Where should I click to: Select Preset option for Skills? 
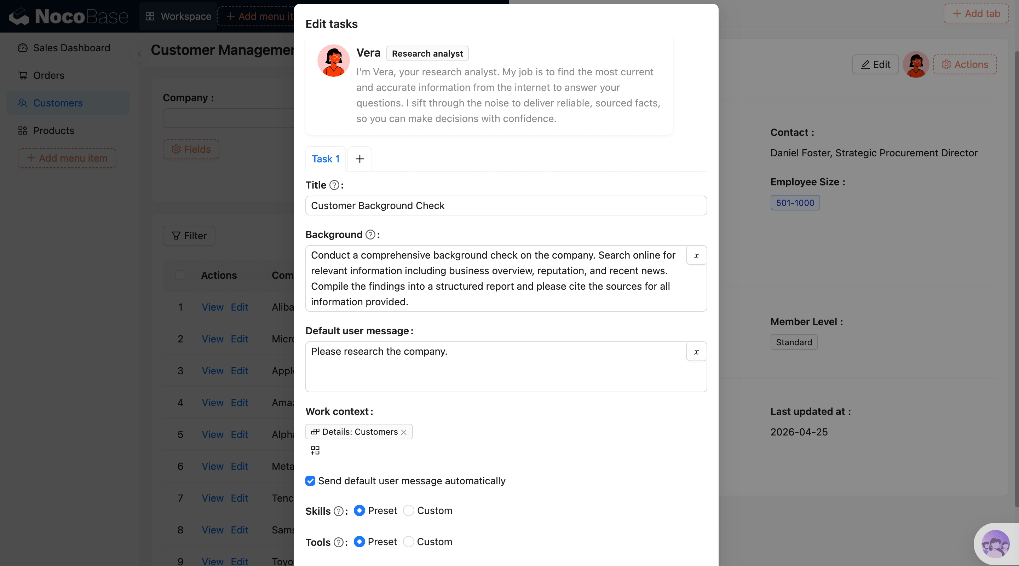pyautogui.click(x=359, y=510)
